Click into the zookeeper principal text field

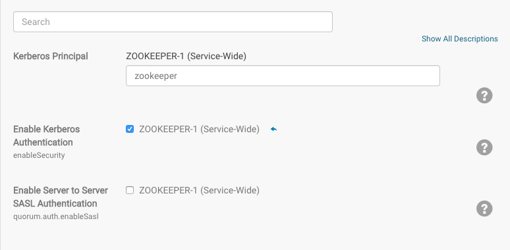[x=283, y=76]
